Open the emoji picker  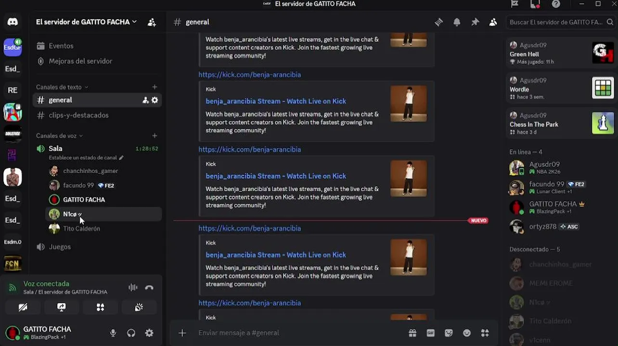coord(467,333)
